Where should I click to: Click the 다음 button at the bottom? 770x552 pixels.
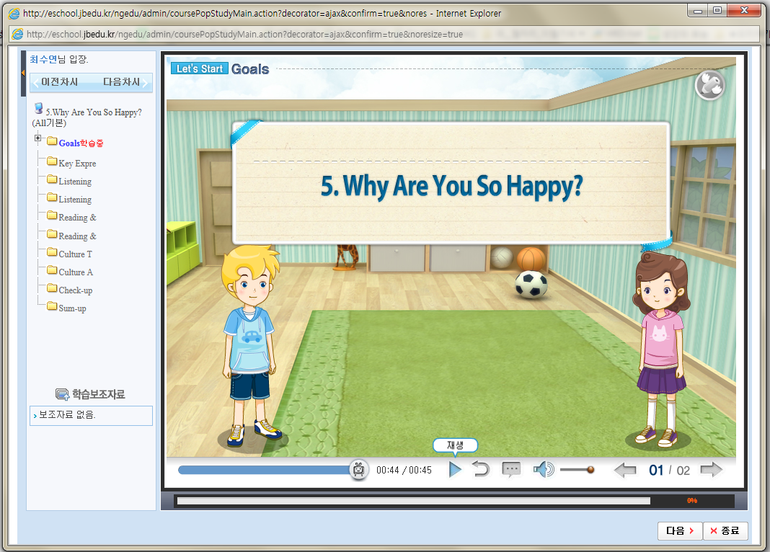[x=679, y=531]
